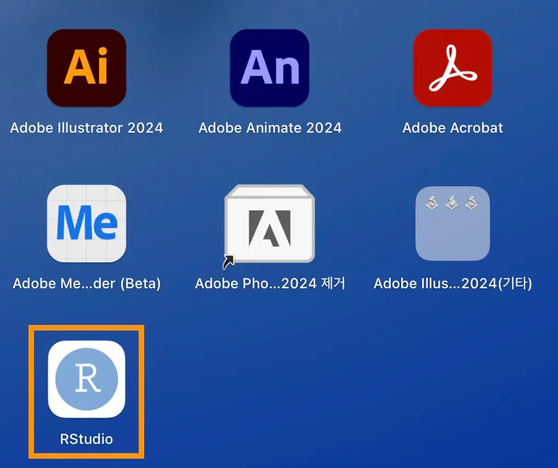This screenshot has height=468, width=558.
Task: Click the blue R logo inside RStudio icon
Action: pyautogui.click(x=86, y=379)
